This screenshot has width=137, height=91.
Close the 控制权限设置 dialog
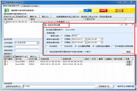pyautogui.click(x=133, y=25)
